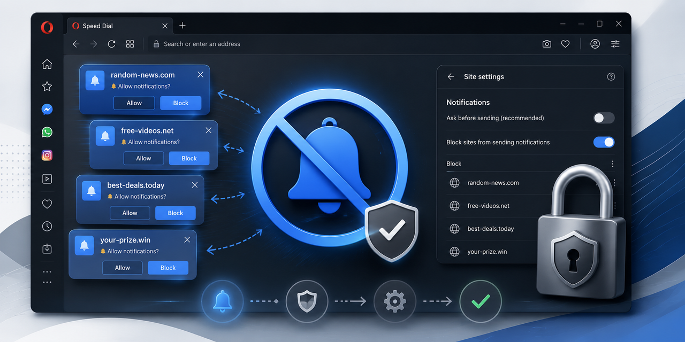This screenshot has width=685, height=342.
Task: Open the bookmarks star icon
Action: coord(47,87)
